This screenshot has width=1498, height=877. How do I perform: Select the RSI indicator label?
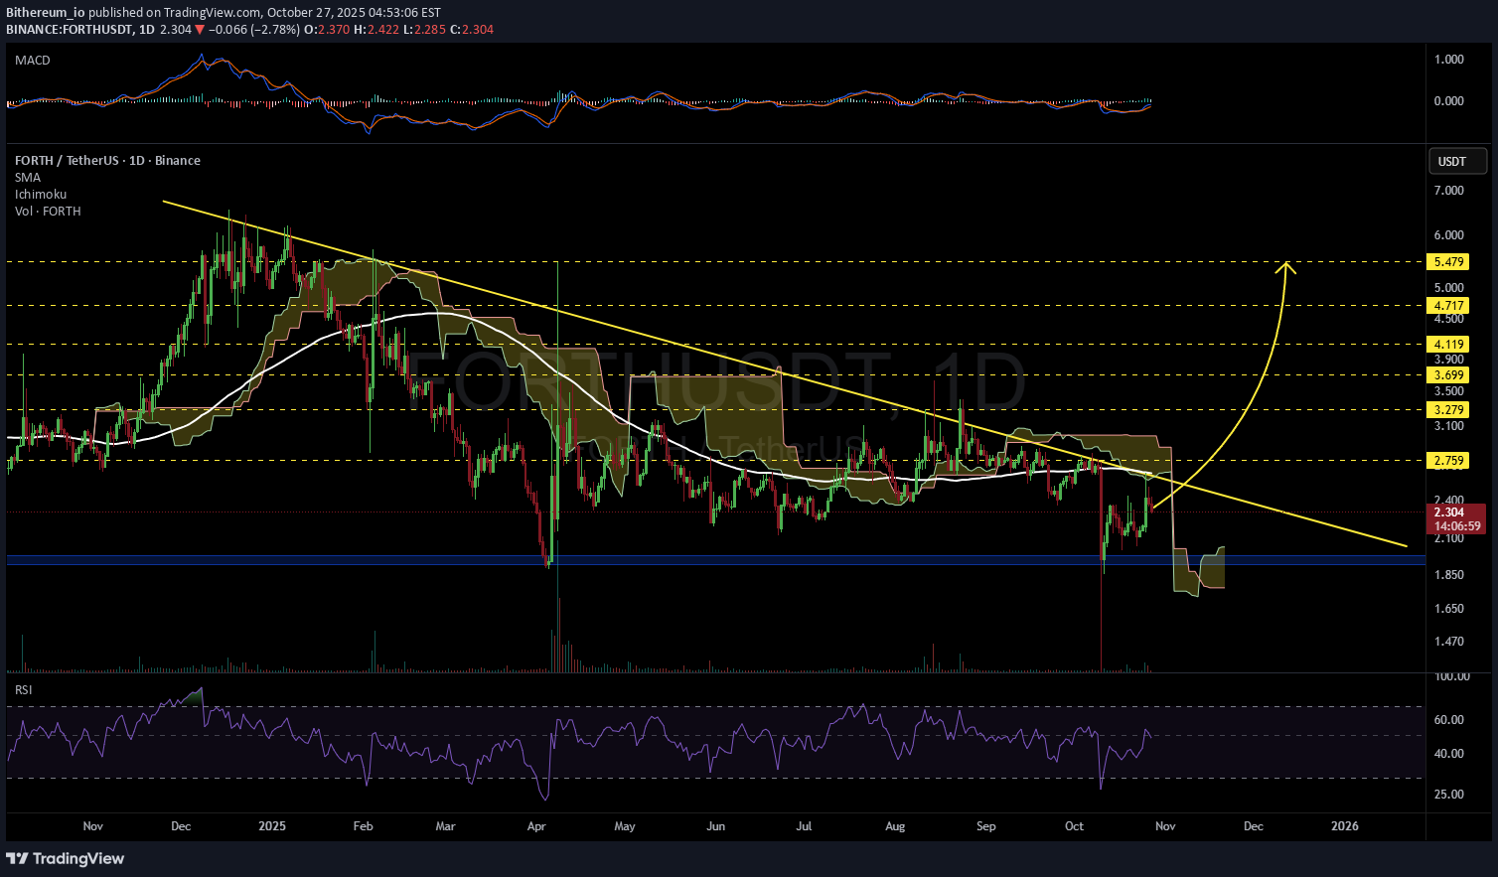tap(23, 689)
